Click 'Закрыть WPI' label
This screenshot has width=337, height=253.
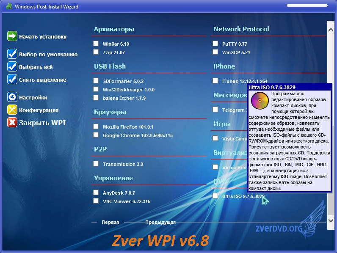(x=42, y=123)
